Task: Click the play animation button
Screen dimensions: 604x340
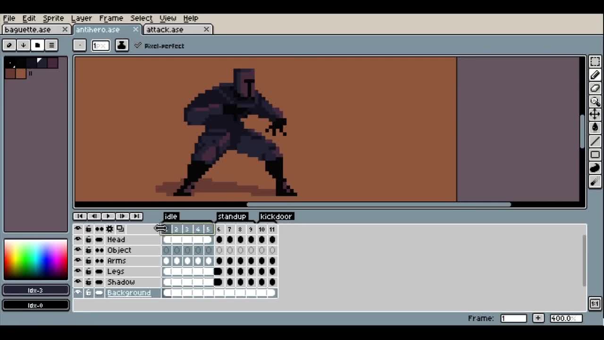Action: click(x=108, y=216)
